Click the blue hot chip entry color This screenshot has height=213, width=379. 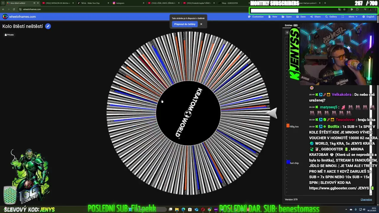click(x=288, y=162)
